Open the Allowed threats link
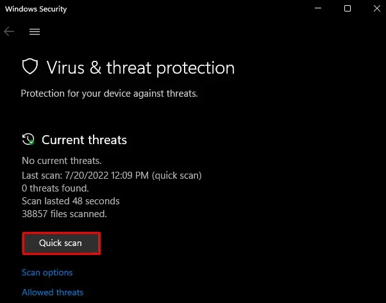 (x=53, y=292)
